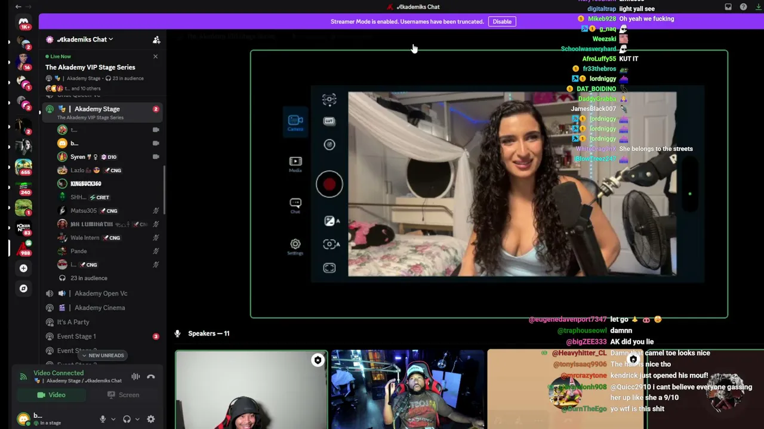Screen dimensions: 764x429
Task: Join the Akademy Open Vc voice channel
Action: point(102,293)
